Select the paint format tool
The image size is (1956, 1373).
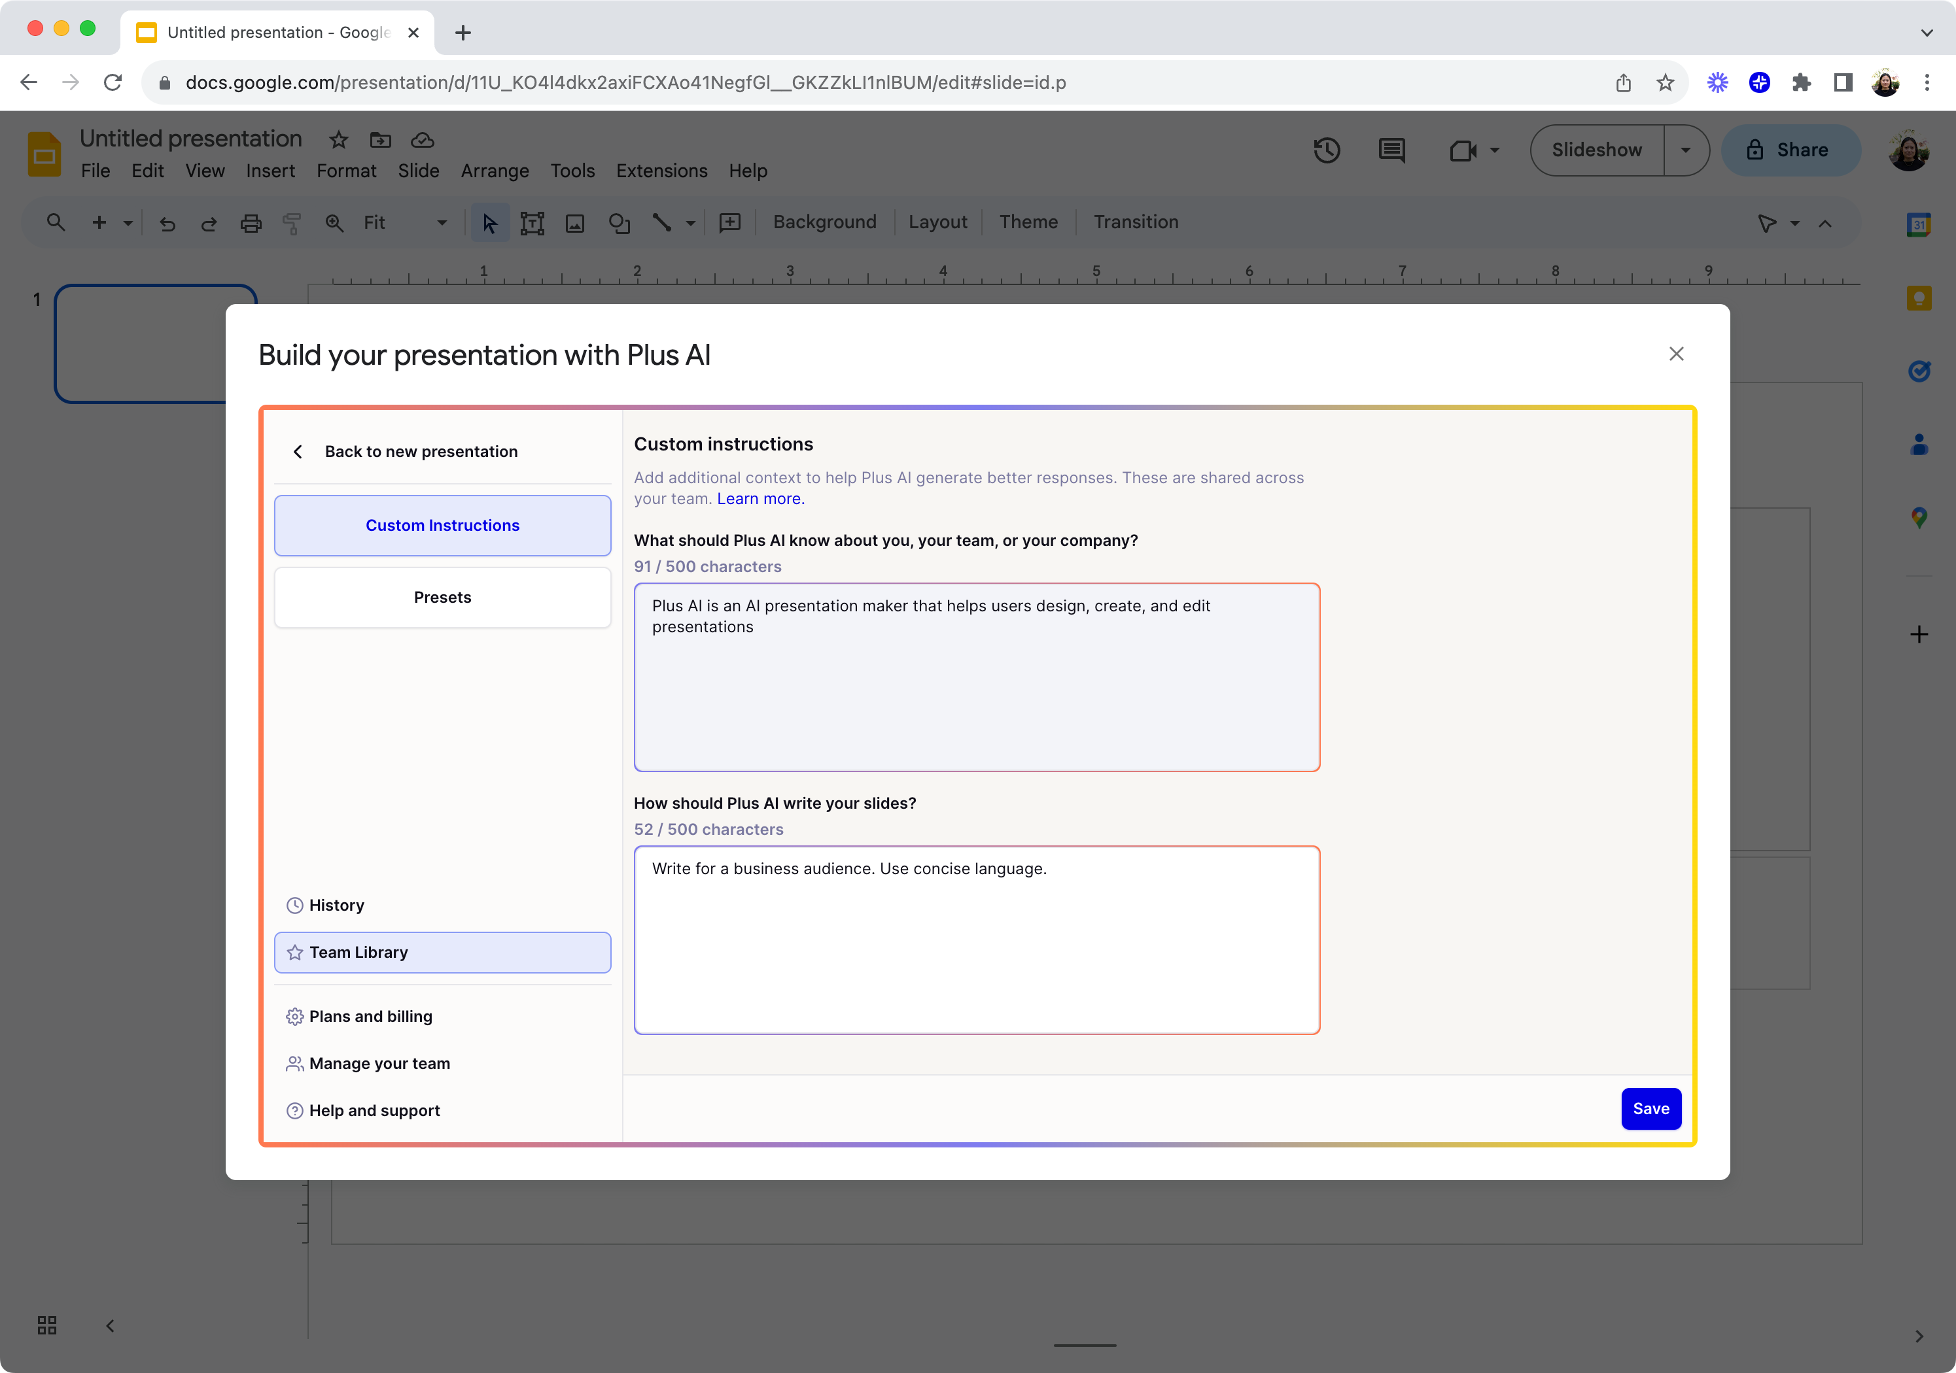(292, 223)
